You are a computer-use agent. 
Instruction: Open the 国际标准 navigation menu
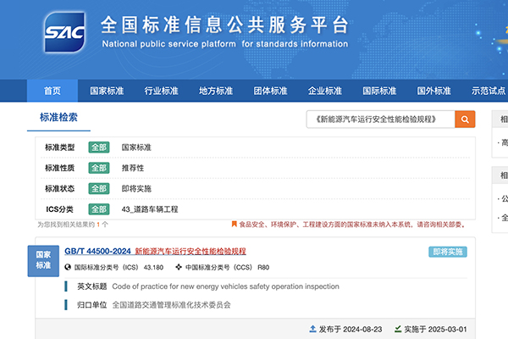click(379, 91)
